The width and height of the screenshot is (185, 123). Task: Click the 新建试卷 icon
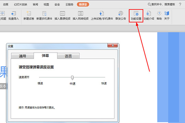pyautogui.click(x=29, y=13)
